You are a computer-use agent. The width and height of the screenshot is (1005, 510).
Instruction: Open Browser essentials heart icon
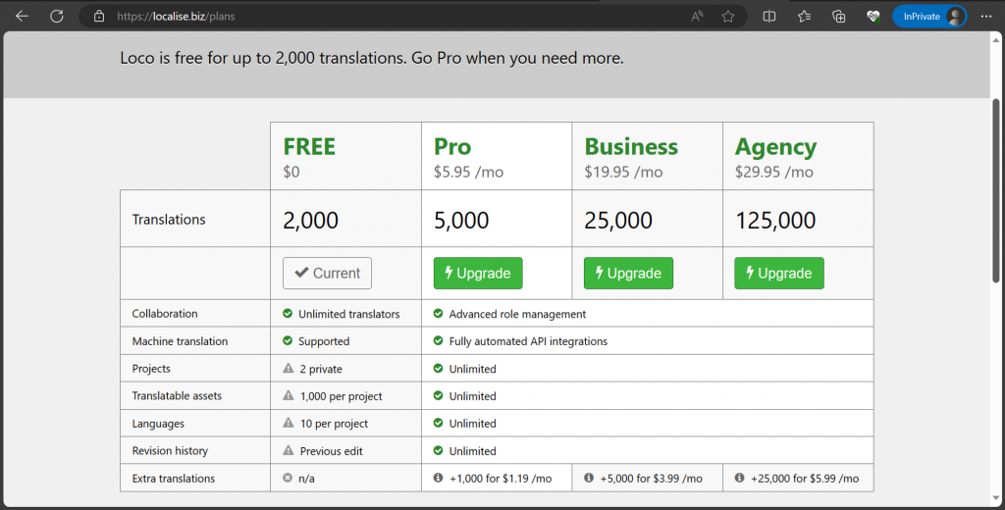(873, 17)
